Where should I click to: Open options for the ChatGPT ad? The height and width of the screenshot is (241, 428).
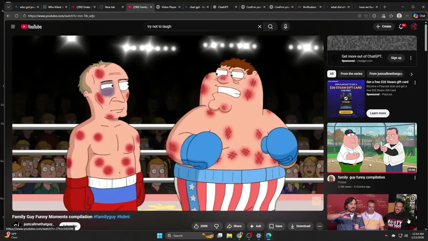click(411, 58)
